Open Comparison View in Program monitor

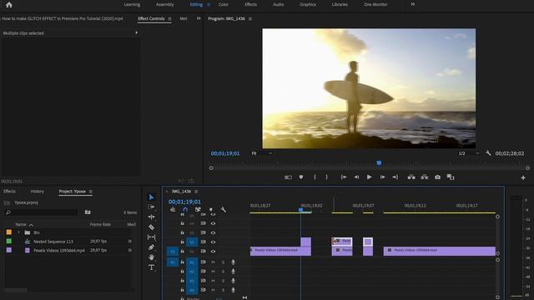click(x=451, y=177)
